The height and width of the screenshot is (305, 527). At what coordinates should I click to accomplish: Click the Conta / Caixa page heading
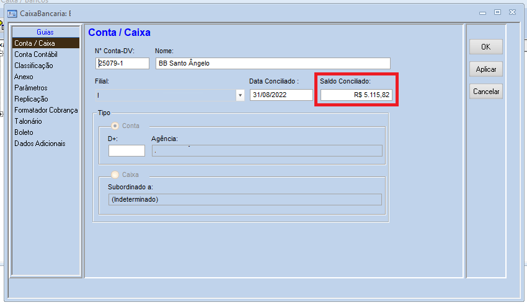click(x=119, y=33)
